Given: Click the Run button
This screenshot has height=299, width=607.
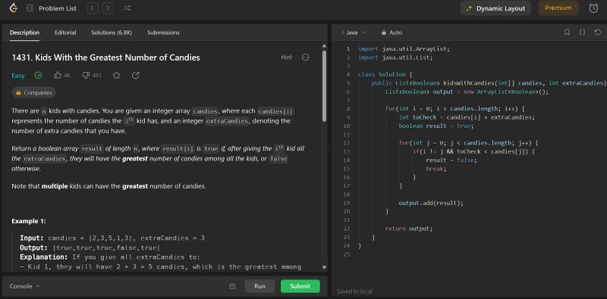Looking at the screenshot, I should point(259,286).
